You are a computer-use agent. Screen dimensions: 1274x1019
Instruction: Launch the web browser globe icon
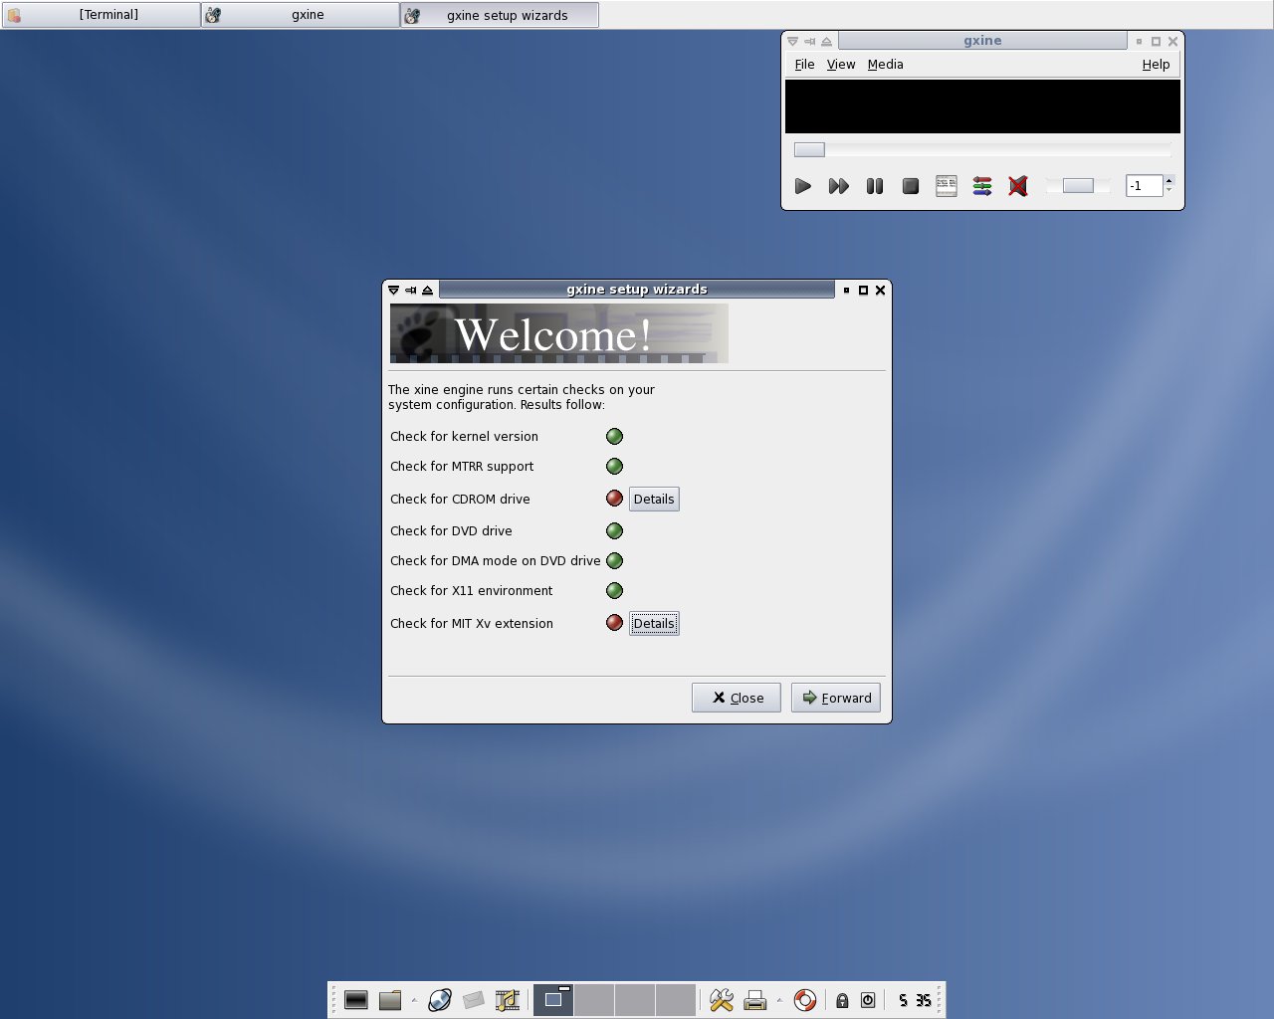[440, 1000]
